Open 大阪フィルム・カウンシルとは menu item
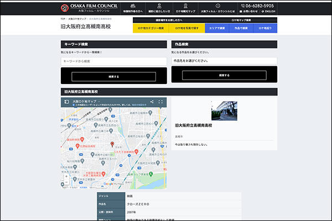332x221 pixels. [x=217, y=8]
